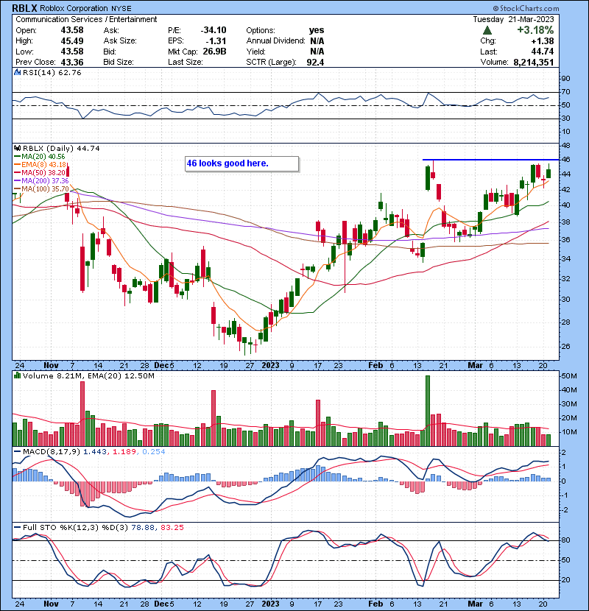
Task: Click the MACD(8,17,9) indicator label
Action: tap(52, 452)
